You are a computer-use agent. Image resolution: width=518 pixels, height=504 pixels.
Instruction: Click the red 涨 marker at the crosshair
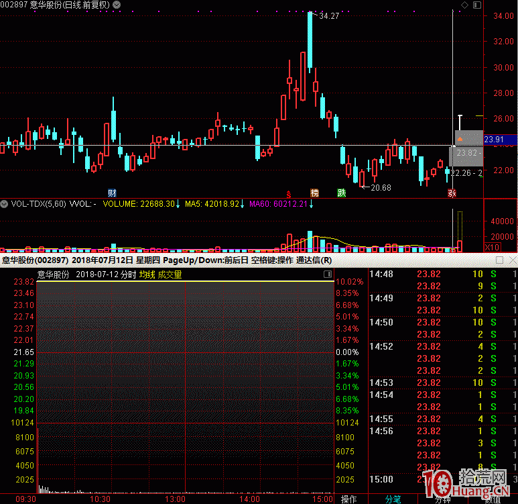(452, 193)
